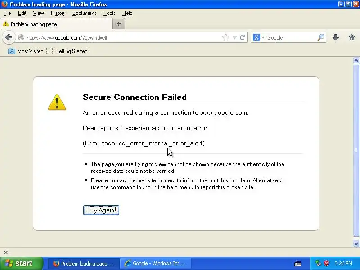Open a new tab with plus button
Viewport: 360px width, 270px height.
click(119, 24)
